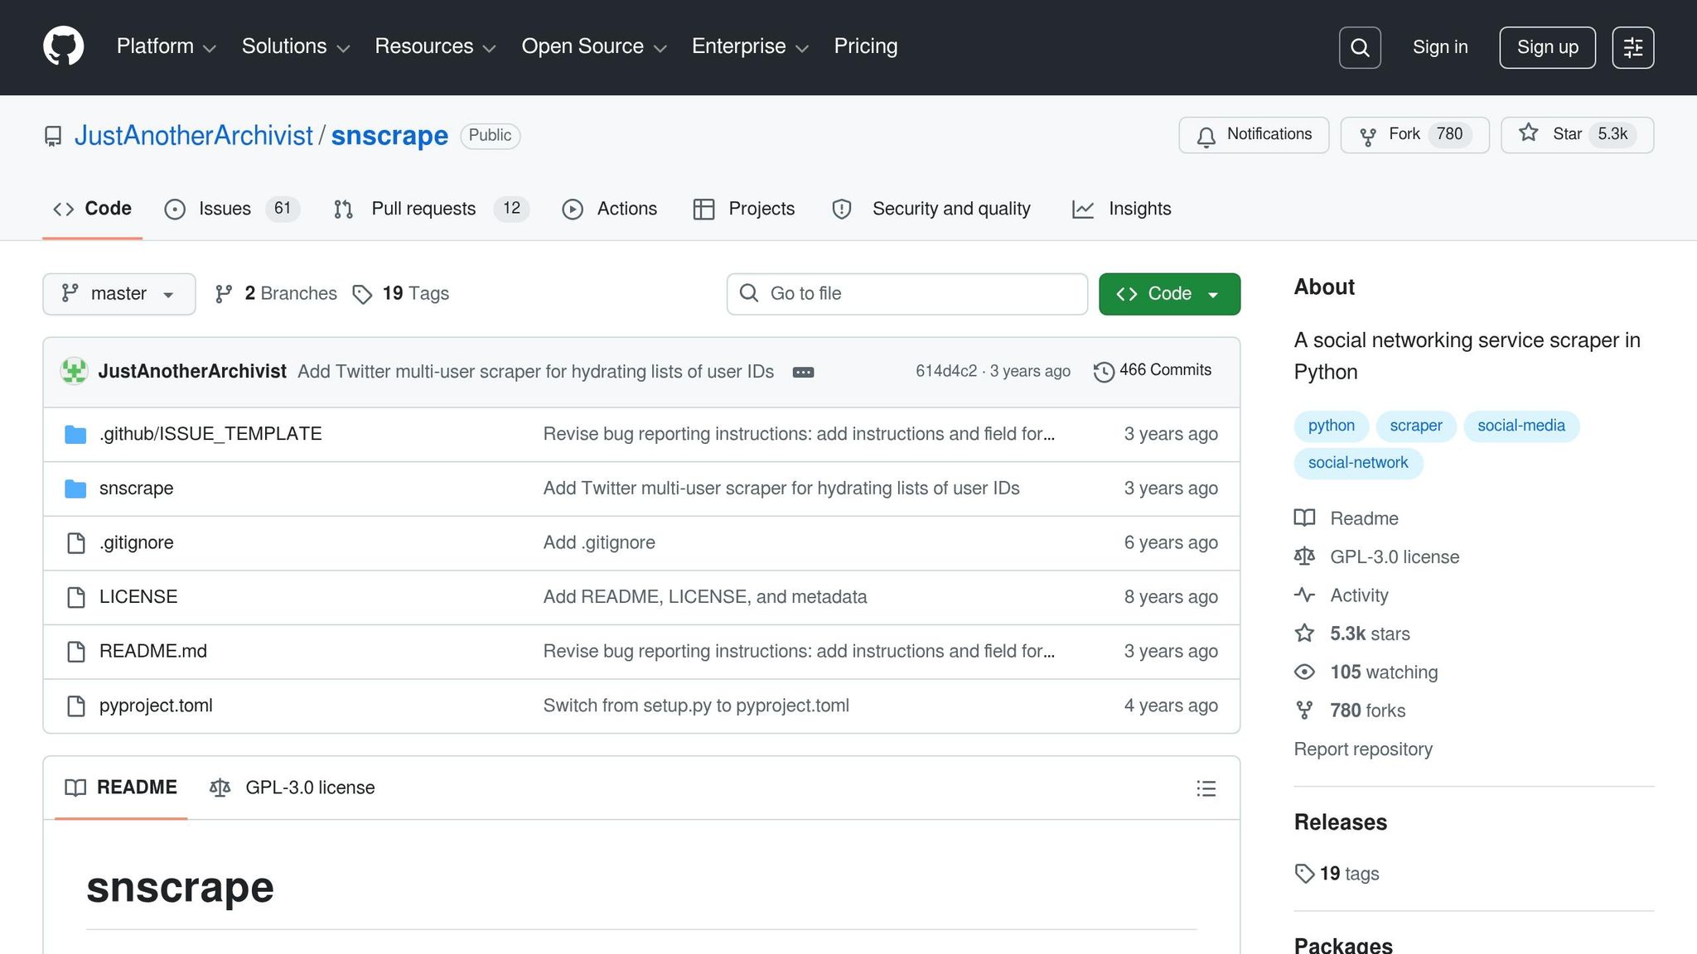Click the pulse icon beside Activity
1697x954 pixels.
[1304, 595]
